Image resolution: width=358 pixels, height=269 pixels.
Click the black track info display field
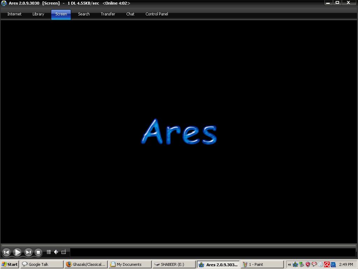click(213, 252)
